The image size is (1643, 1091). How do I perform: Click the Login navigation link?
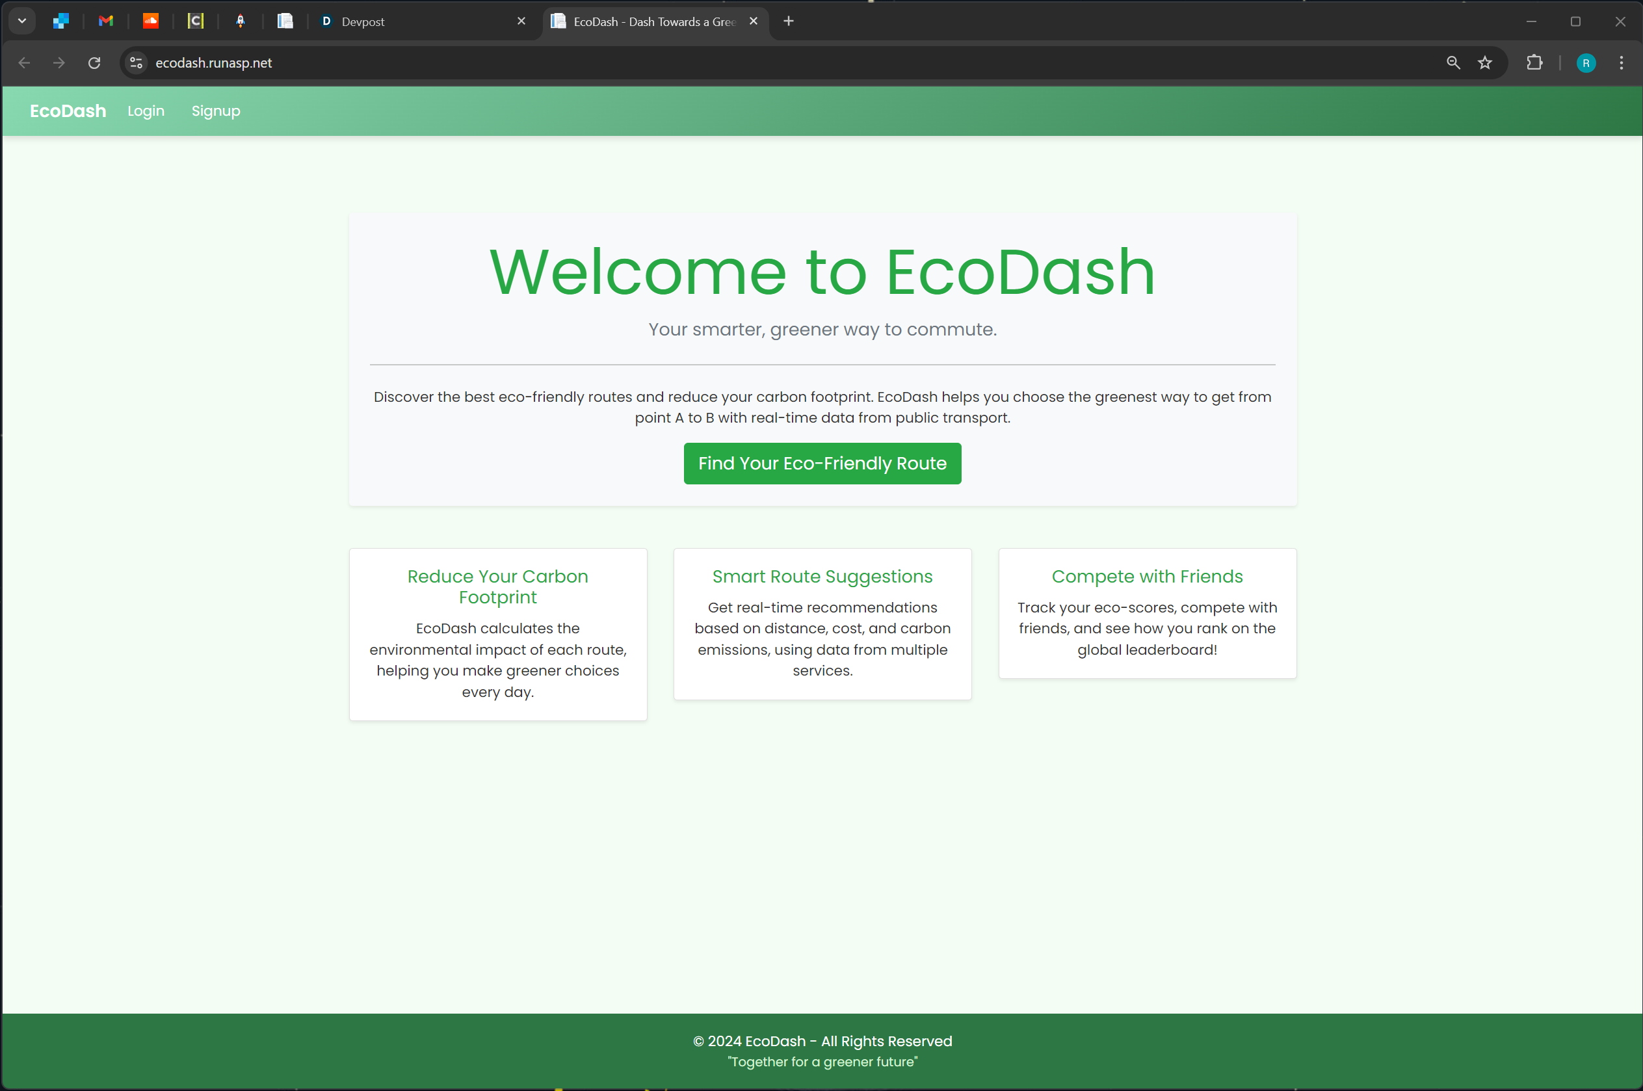(x=146, y=111)
